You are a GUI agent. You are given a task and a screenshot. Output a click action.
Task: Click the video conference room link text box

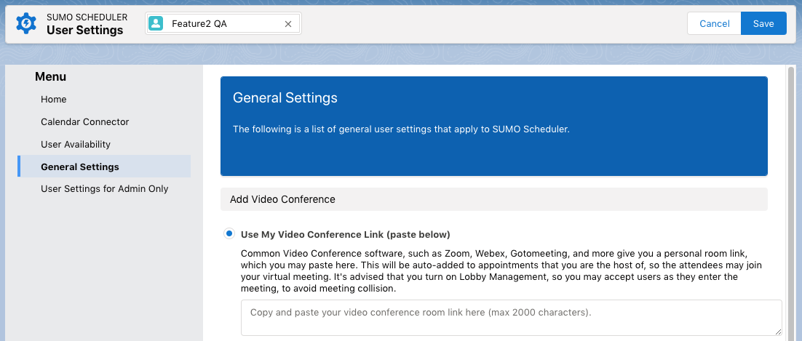(509, 317)
